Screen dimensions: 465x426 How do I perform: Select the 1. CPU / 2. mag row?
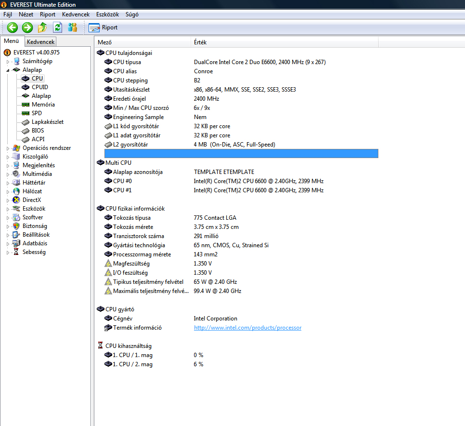click(x=241, y=364)
